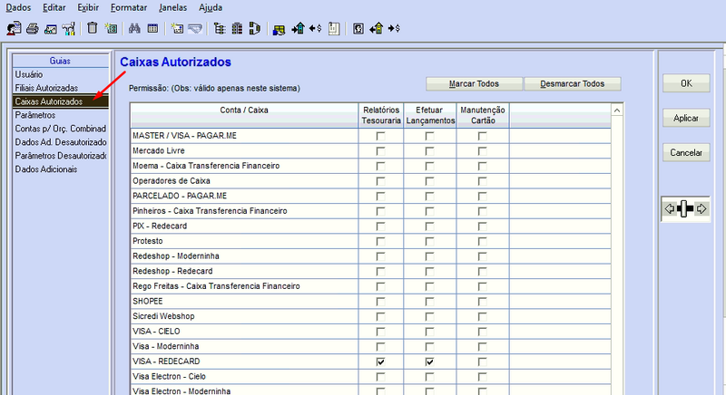This screenshot has height=395, width=726.
Task: Check Relatórios Tesouraria for VISA - CIELO
Action: tap(380, 332)
